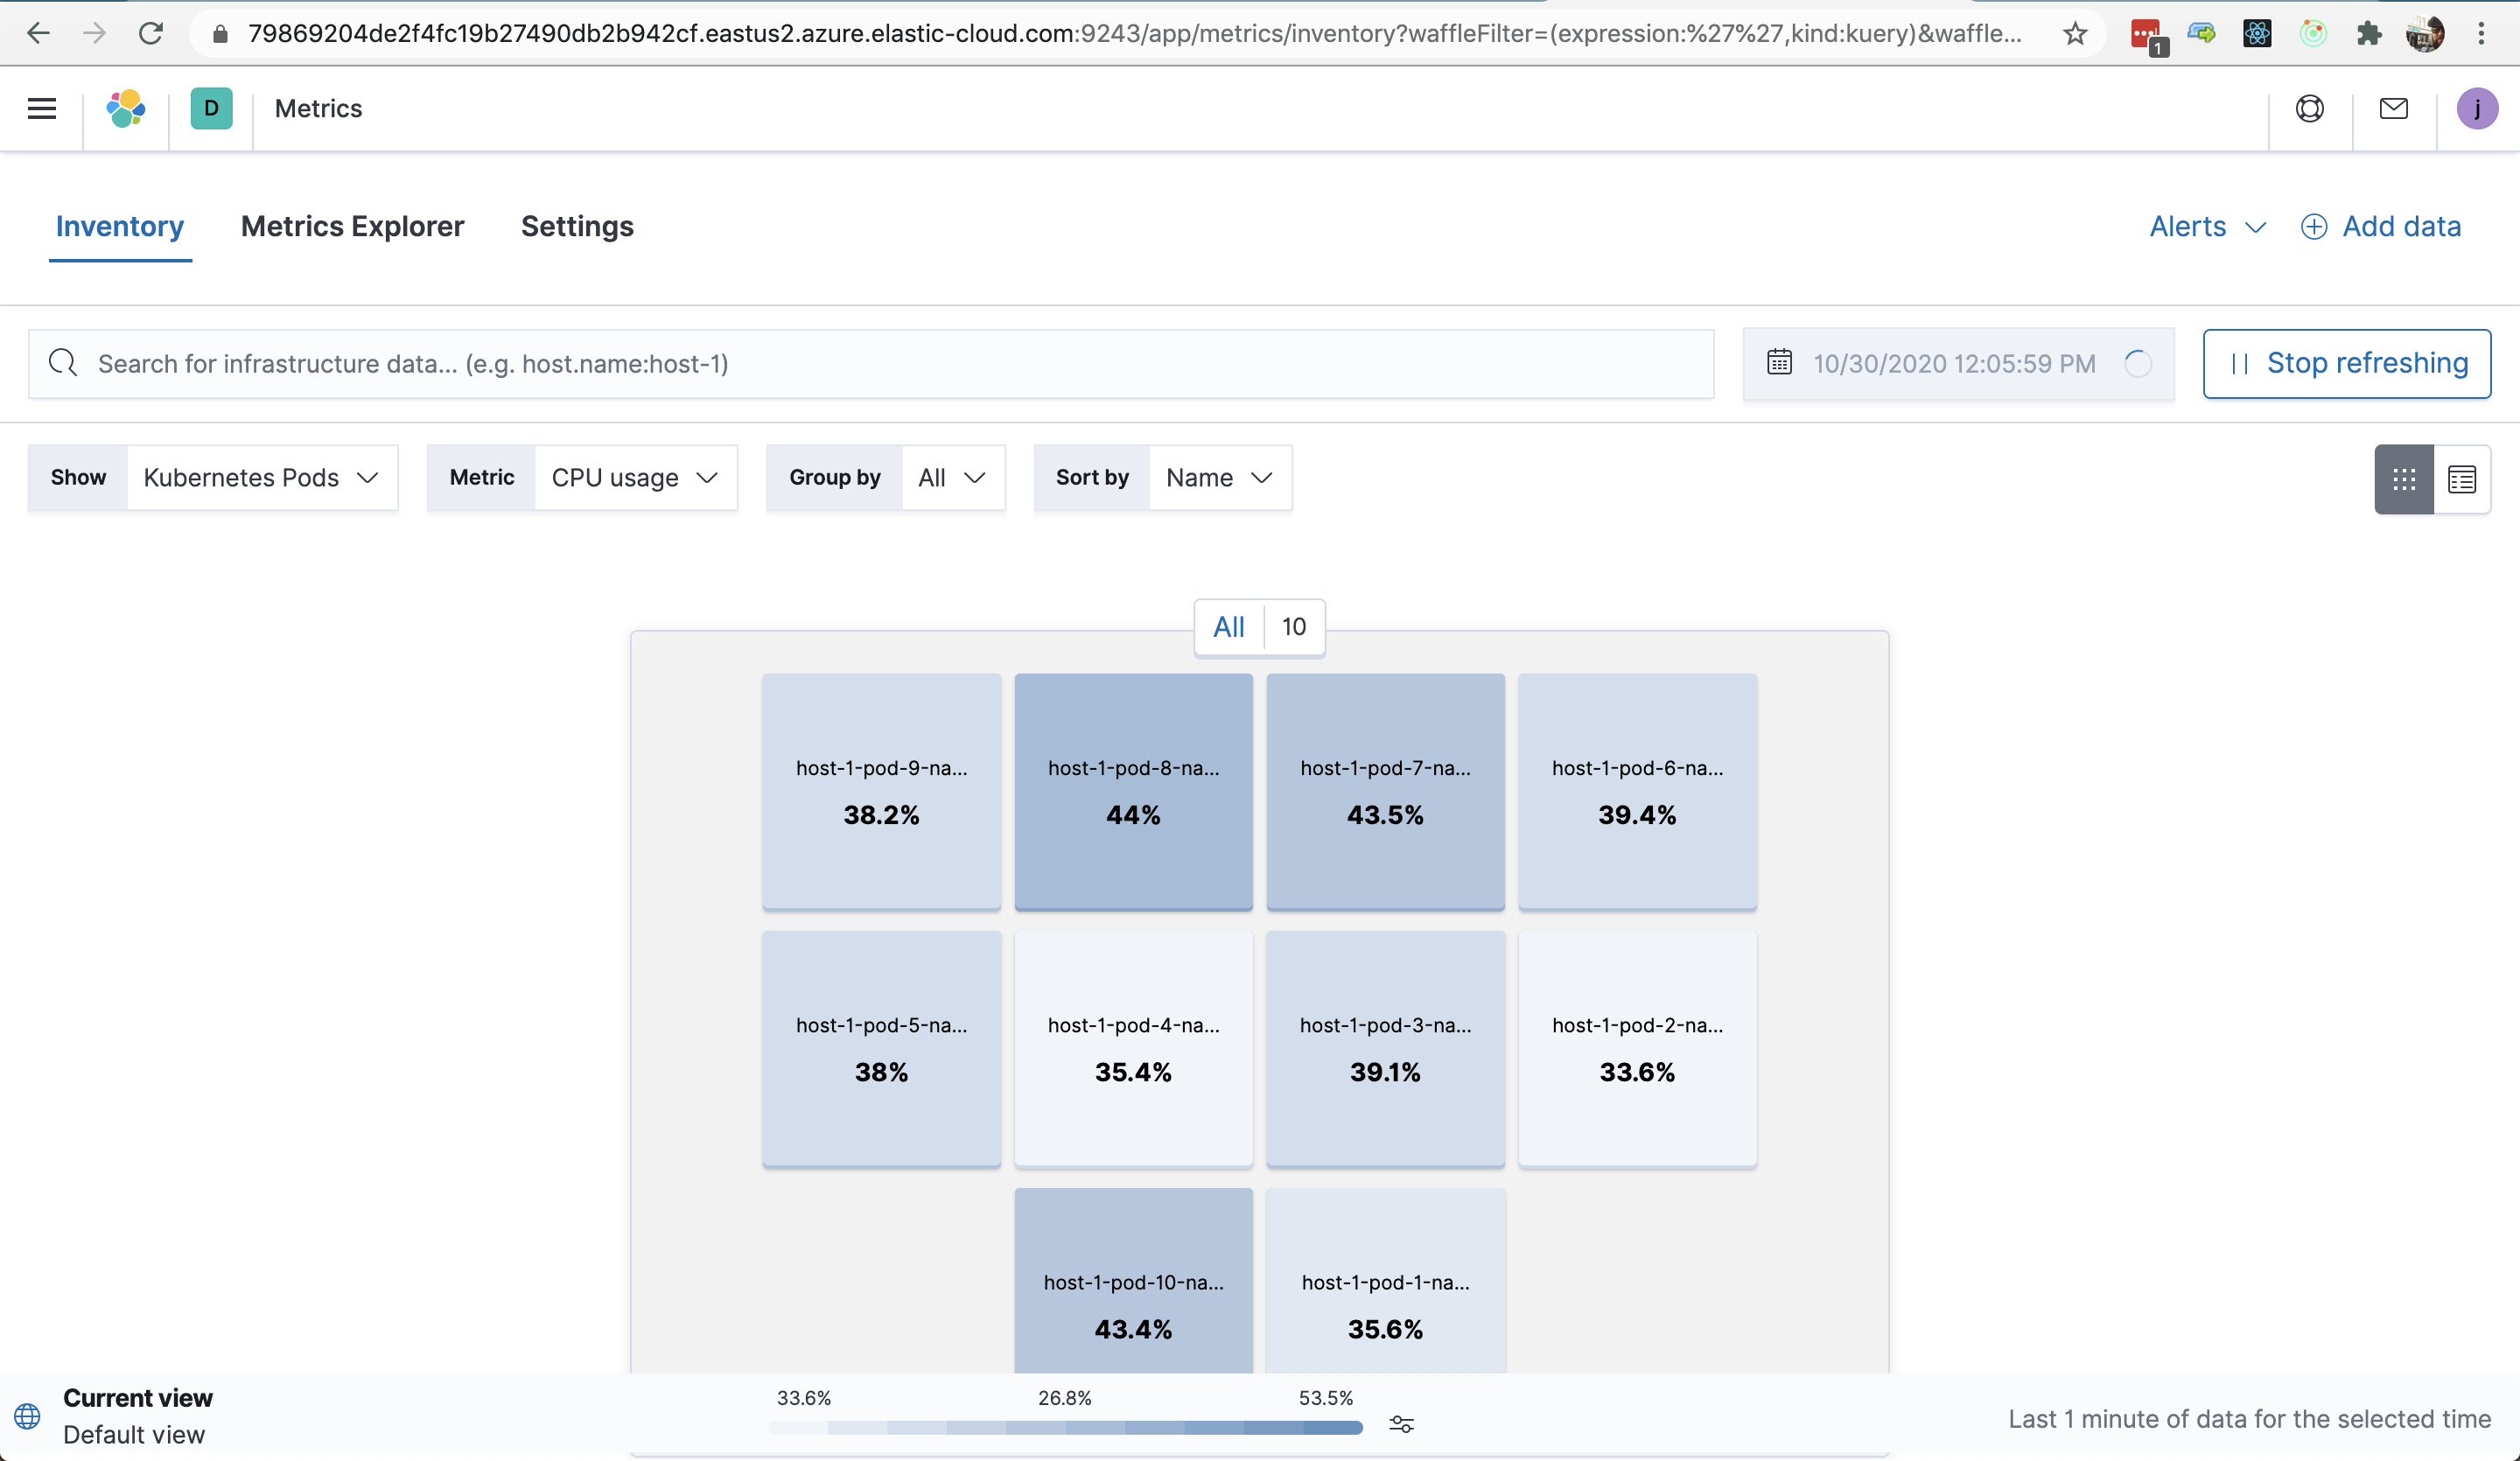2520x1461 pixels.
Task: Open the Deployment "D" space icon
Action: [211, 108]
